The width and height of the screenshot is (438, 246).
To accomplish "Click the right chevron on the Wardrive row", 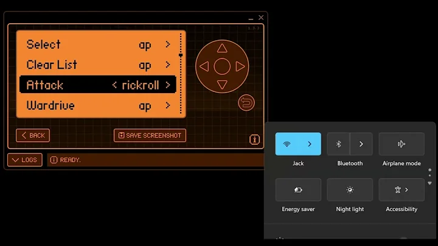I will click(168, 105).
